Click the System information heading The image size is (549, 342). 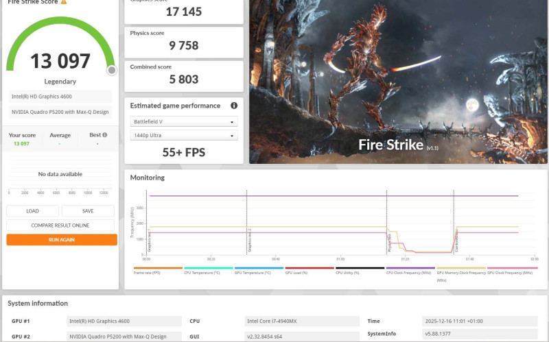coord(38,303)
